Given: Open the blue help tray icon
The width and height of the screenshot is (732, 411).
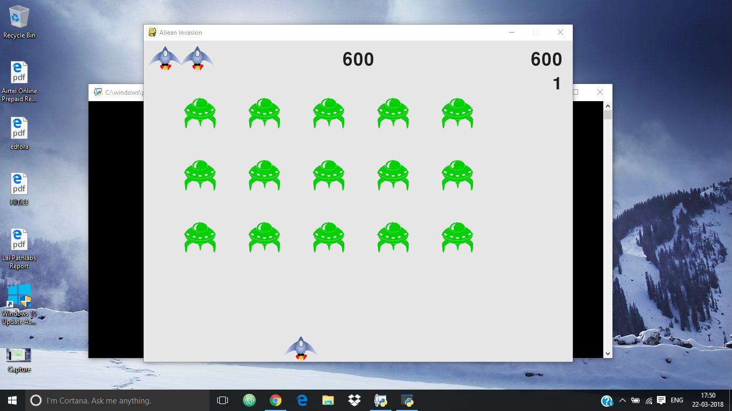Looking at the screenshot, I should [607, 400].
